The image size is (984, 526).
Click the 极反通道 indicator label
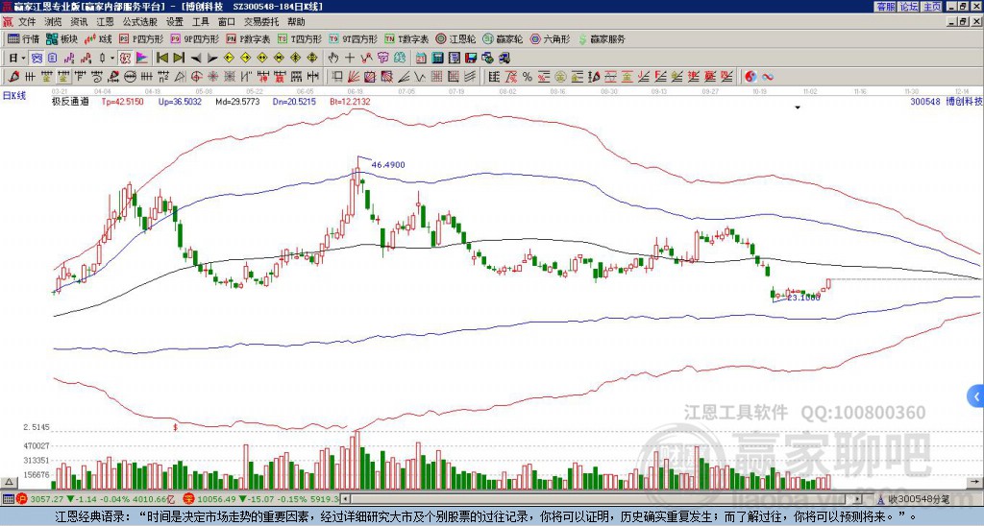tap(70, 101)
